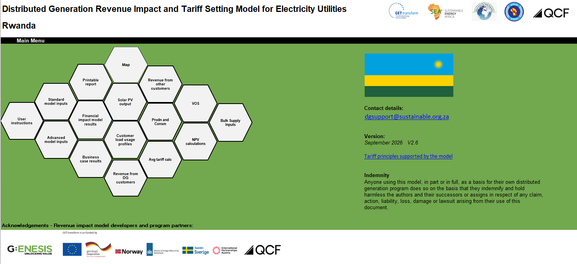Click the dgsupport@sustainable.org.za email link

pyautogui.click(x=407, y=117)
